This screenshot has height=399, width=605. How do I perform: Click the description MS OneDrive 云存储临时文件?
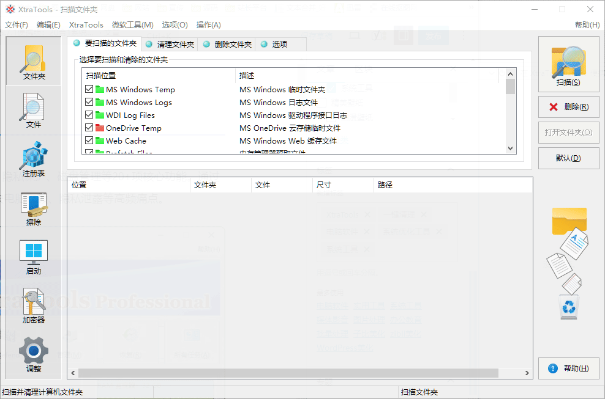(x=290, y=128)
